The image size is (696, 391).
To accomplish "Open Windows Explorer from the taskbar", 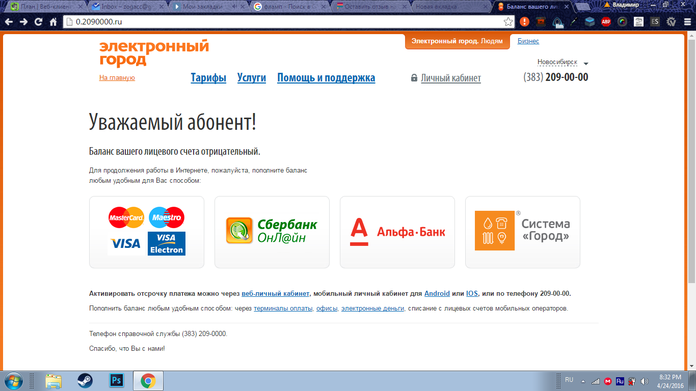I will pos(53,381).
